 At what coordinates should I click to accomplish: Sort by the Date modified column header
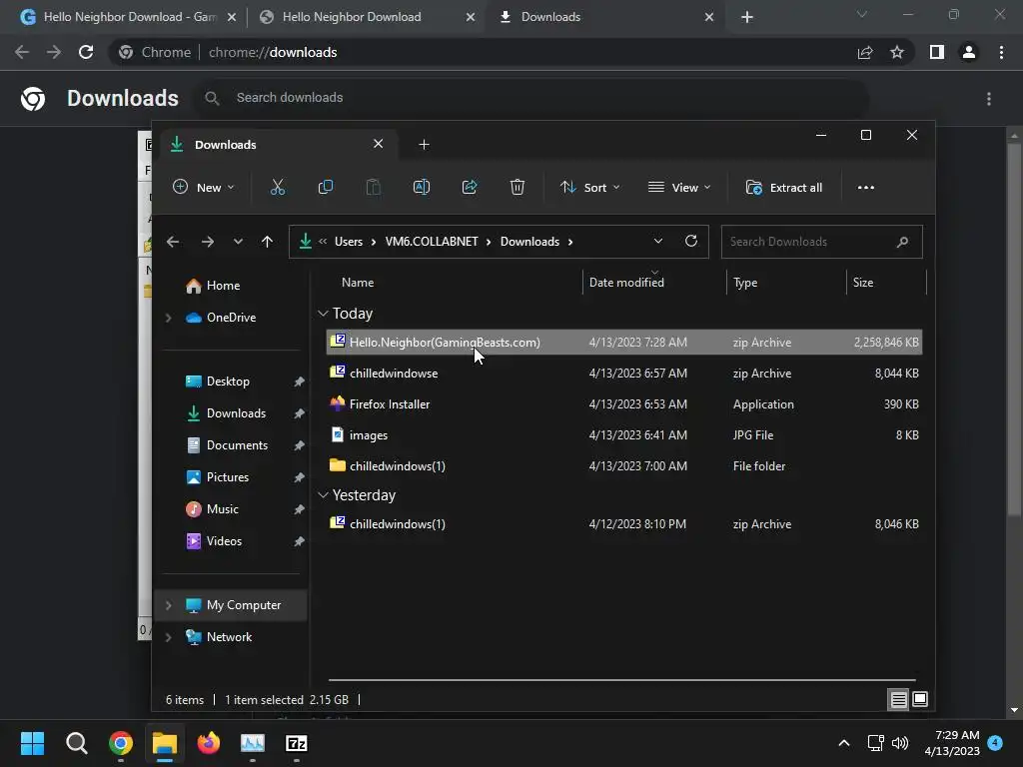[626, 283]
